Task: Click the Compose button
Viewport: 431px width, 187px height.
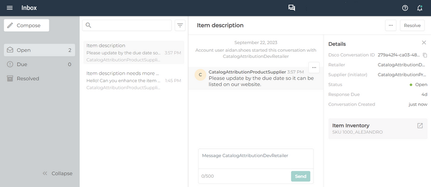Action: tap(26, 25)
